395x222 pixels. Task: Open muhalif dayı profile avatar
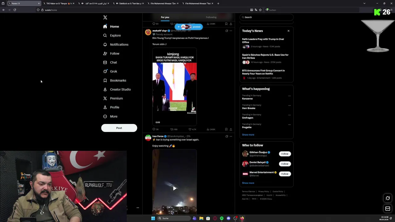(x=148, y=32)
